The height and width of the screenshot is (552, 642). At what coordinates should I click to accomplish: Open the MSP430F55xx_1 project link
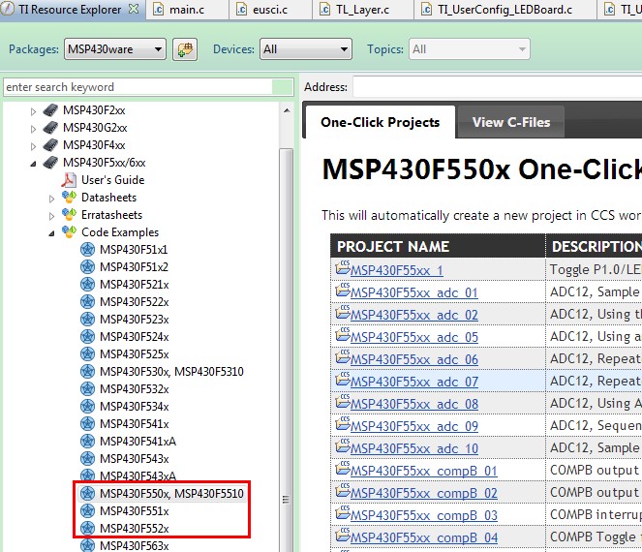click(397, 270)
